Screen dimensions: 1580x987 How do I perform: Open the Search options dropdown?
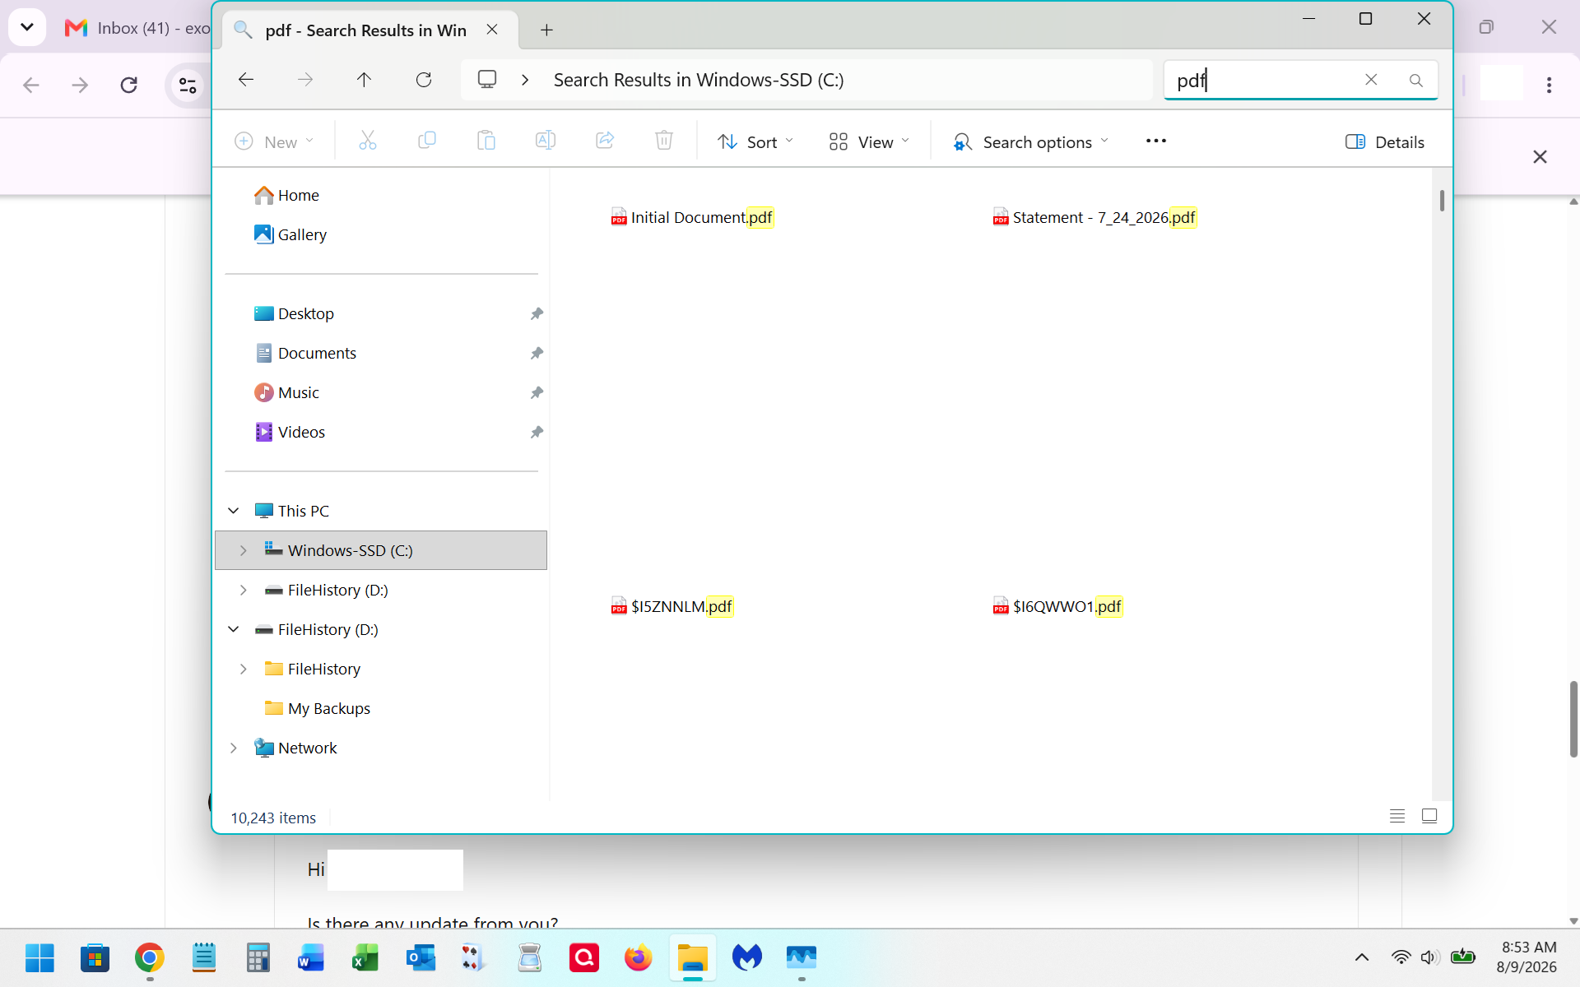click(x=1030, y=141)
